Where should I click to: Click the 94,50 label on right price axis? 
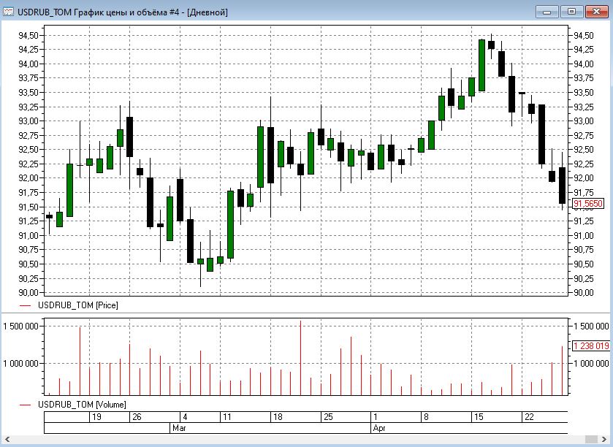coord(583,35)
